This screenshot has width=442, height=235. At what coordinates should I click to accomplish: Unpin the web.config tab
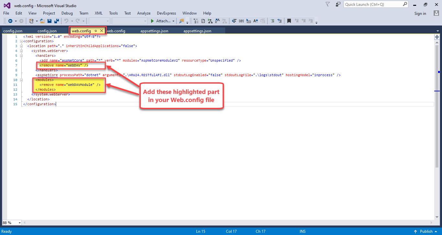click(x=95, y=30)
